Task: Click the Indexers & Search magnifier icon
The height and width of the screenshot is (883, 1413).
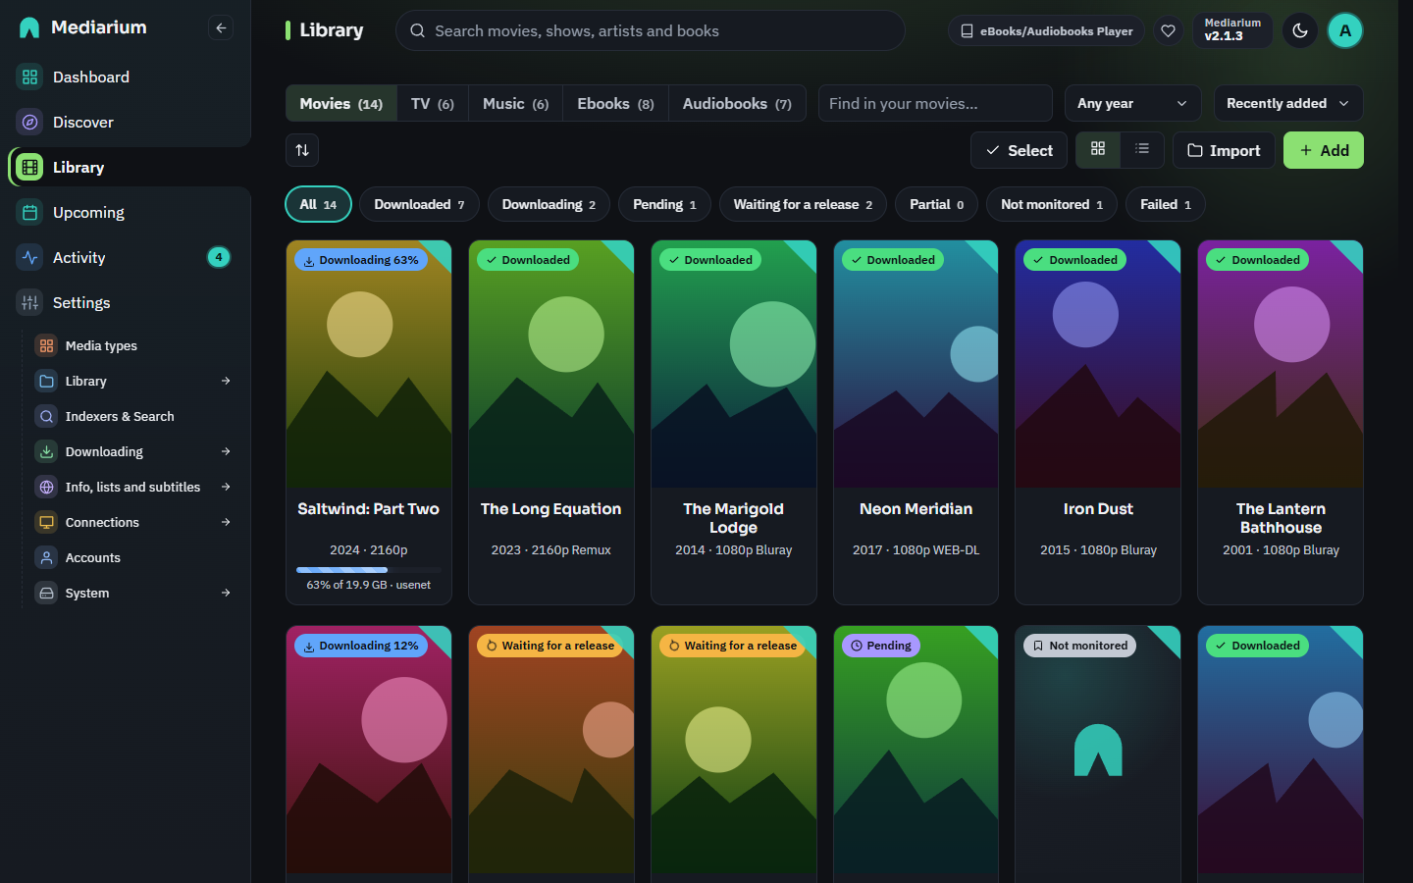Action: click(46, 416)
